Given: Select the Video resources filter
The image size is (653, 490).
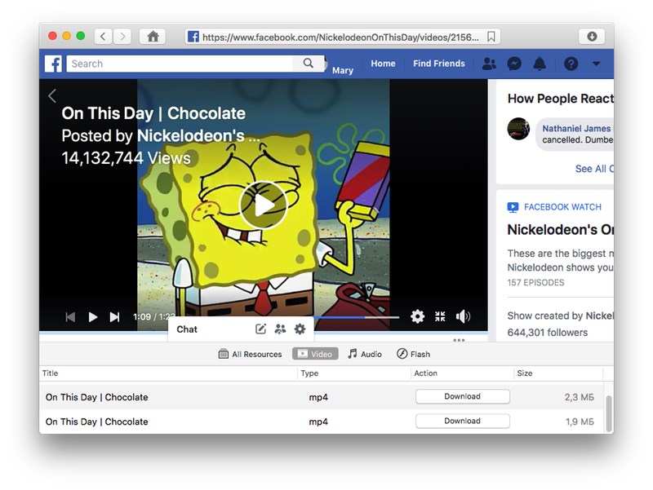Looking at the screenshot, I should click(315, 354).
